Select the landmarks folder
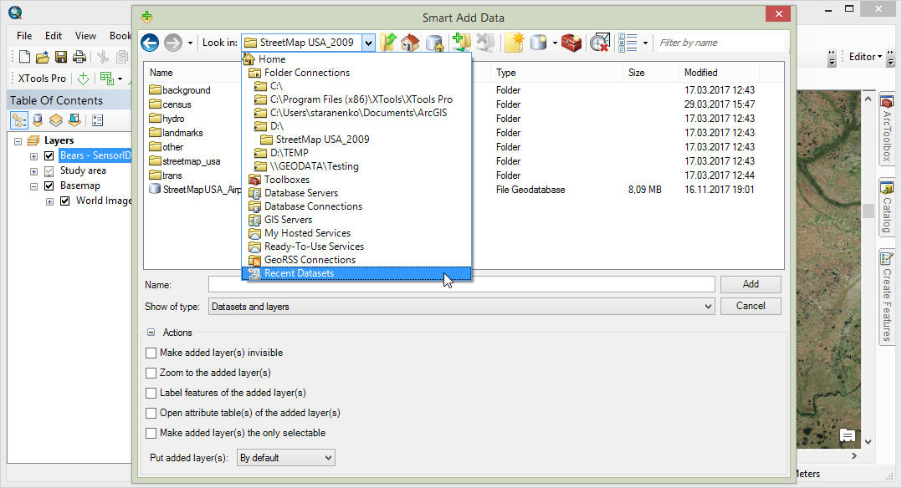 click(176, 133)
